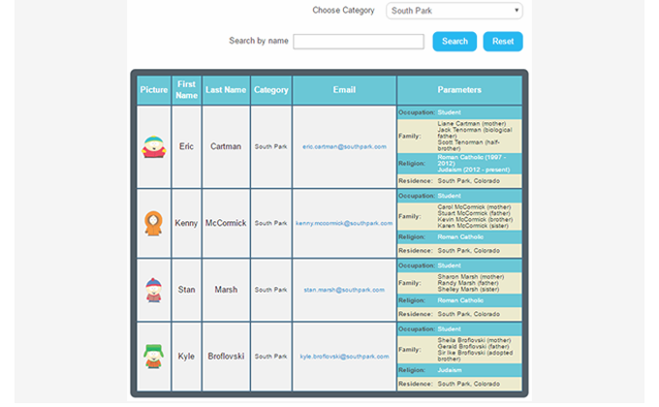Click Stan Marsh's avatar picture
This screenshot has height=407, width=659.
[x=153, y=290]
